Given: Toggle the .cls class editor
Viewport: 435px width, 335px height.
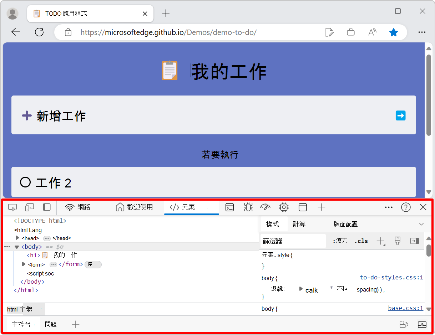Looking at the screenshot, I should (x=361, y=241).
